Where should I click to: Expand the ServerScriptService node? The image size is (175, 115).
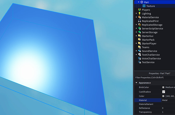[x=136, y=29]
